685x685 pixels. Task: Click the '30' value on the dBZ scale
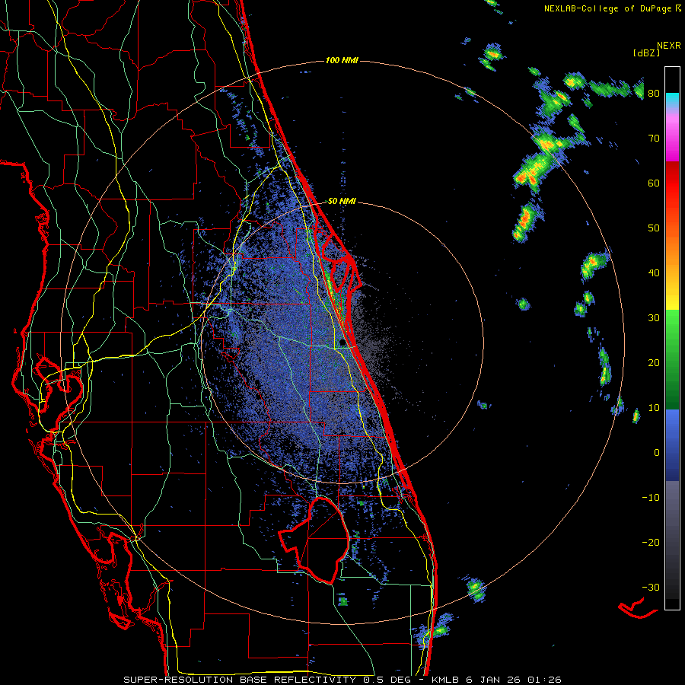pos(654,318)
